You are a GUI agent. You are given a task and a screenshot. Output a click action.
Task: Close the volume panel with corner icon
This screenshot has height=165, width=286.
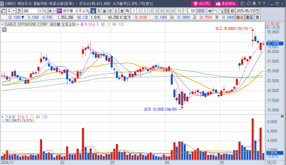click(x=282, y=116)
